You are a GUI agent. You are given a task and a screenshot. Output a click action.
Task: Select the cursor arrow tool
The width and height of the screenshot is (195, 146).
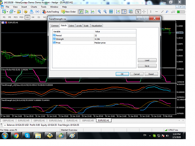click(138, 12)
